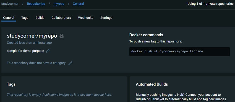Switch to the General tab

[x=9, y=18]
